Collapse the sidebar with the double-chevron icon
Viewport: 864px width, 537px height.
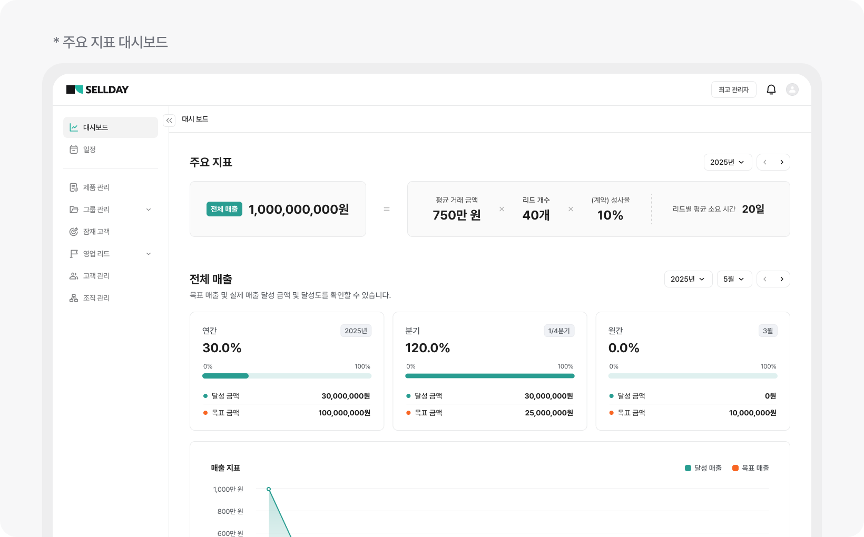169,121
